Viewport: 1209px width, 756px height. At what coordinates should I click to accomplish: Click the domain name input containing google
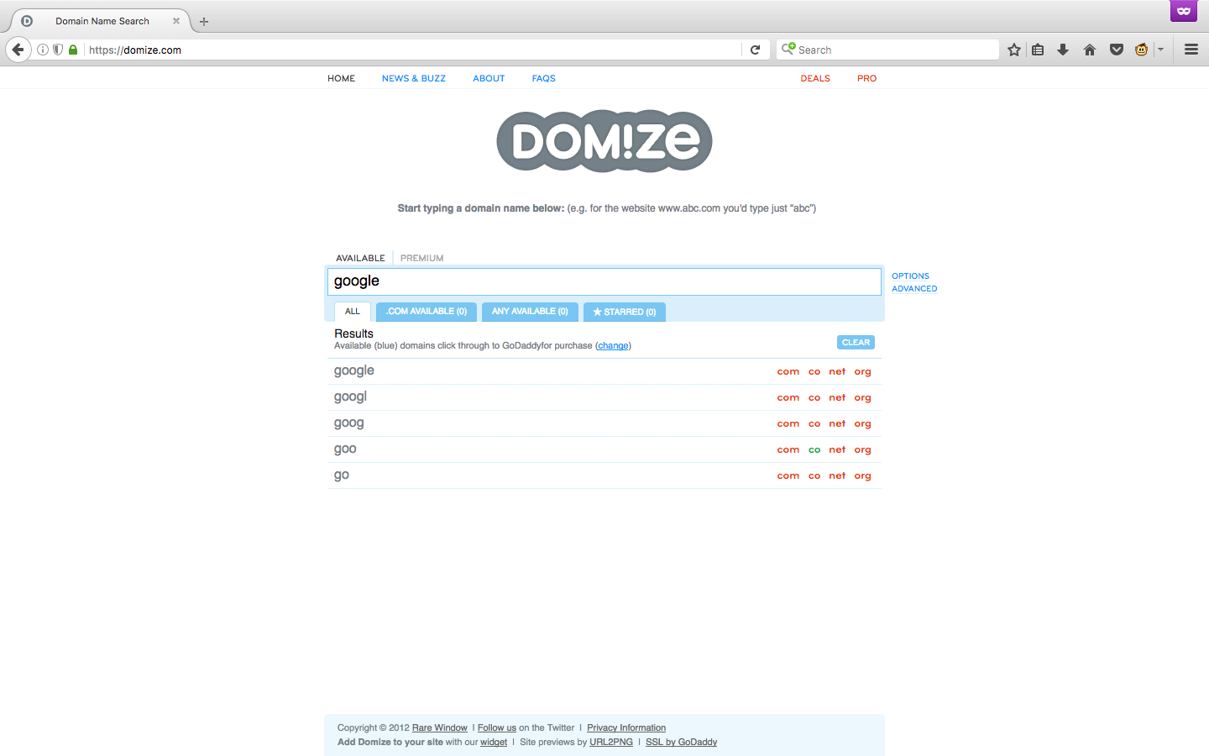pos(604,281)
